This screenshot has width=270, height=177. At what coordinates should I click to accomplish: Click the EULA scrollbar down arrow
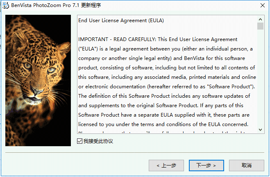click(x=260, y=129)
